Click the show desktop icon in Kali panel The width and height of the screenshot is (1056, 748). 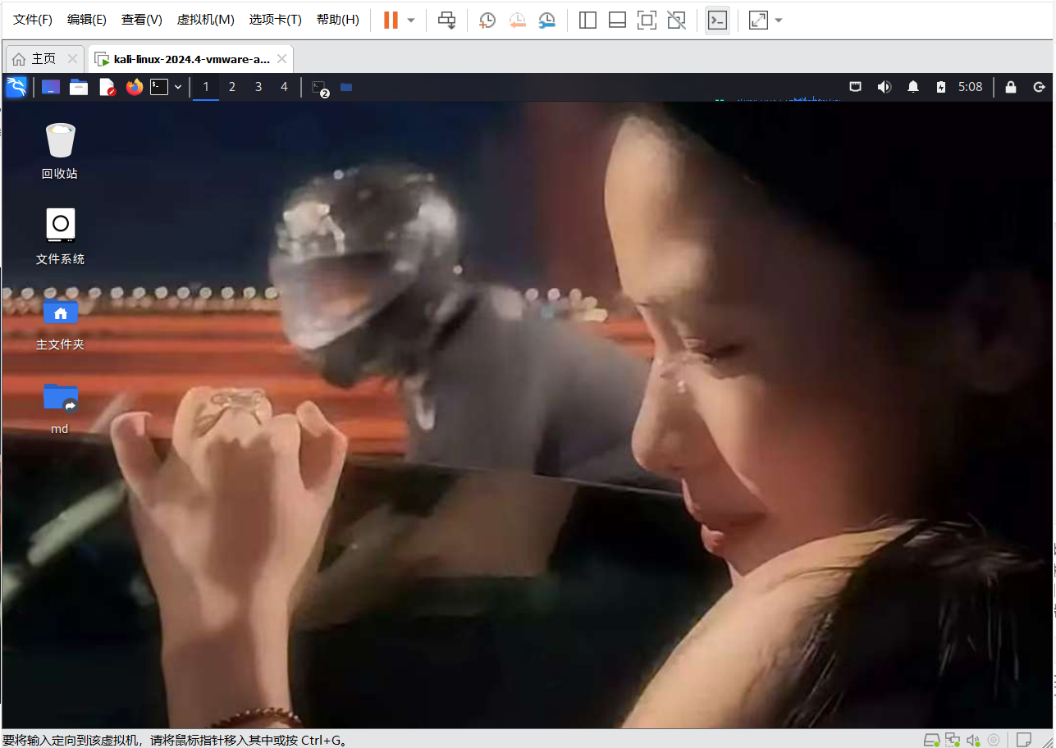tap(51, 87)
